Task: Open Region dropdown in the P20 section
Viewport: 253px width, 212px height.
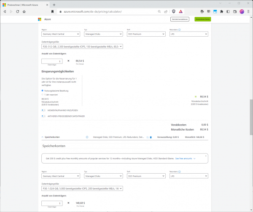Action: (61, 34)
